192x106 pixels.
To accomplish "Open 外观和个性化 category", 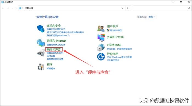I will [x=115, y=37].
